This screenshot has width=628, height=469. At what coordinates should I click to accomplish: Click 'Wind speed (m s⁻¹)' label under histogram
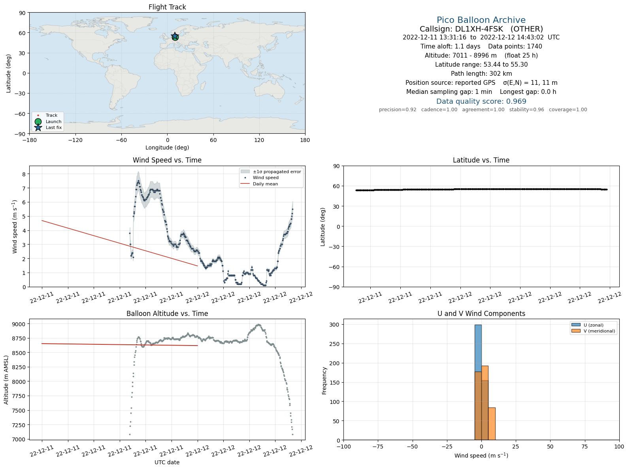pyautogui.click(x=481, y=456)
